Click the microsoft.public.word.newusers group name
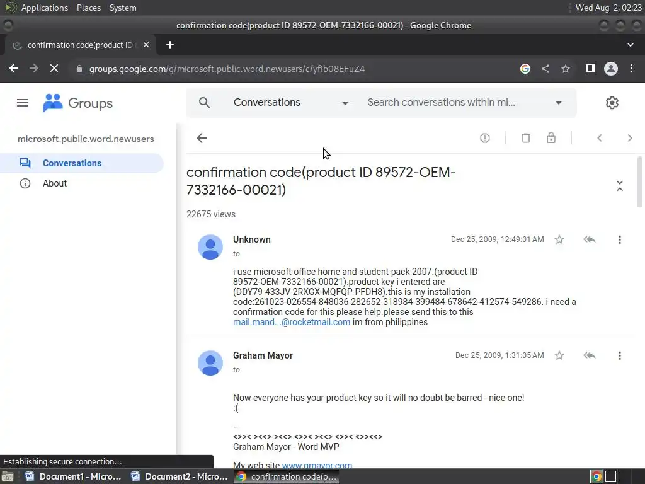This screenshot has height=484, width=645. 86,139
